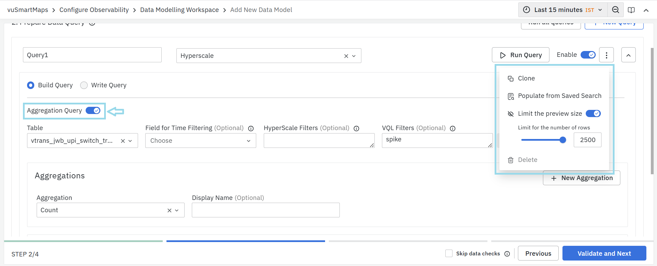657x266 pixels.
Task: Click the three-dot query options icon
Action: 606,55
